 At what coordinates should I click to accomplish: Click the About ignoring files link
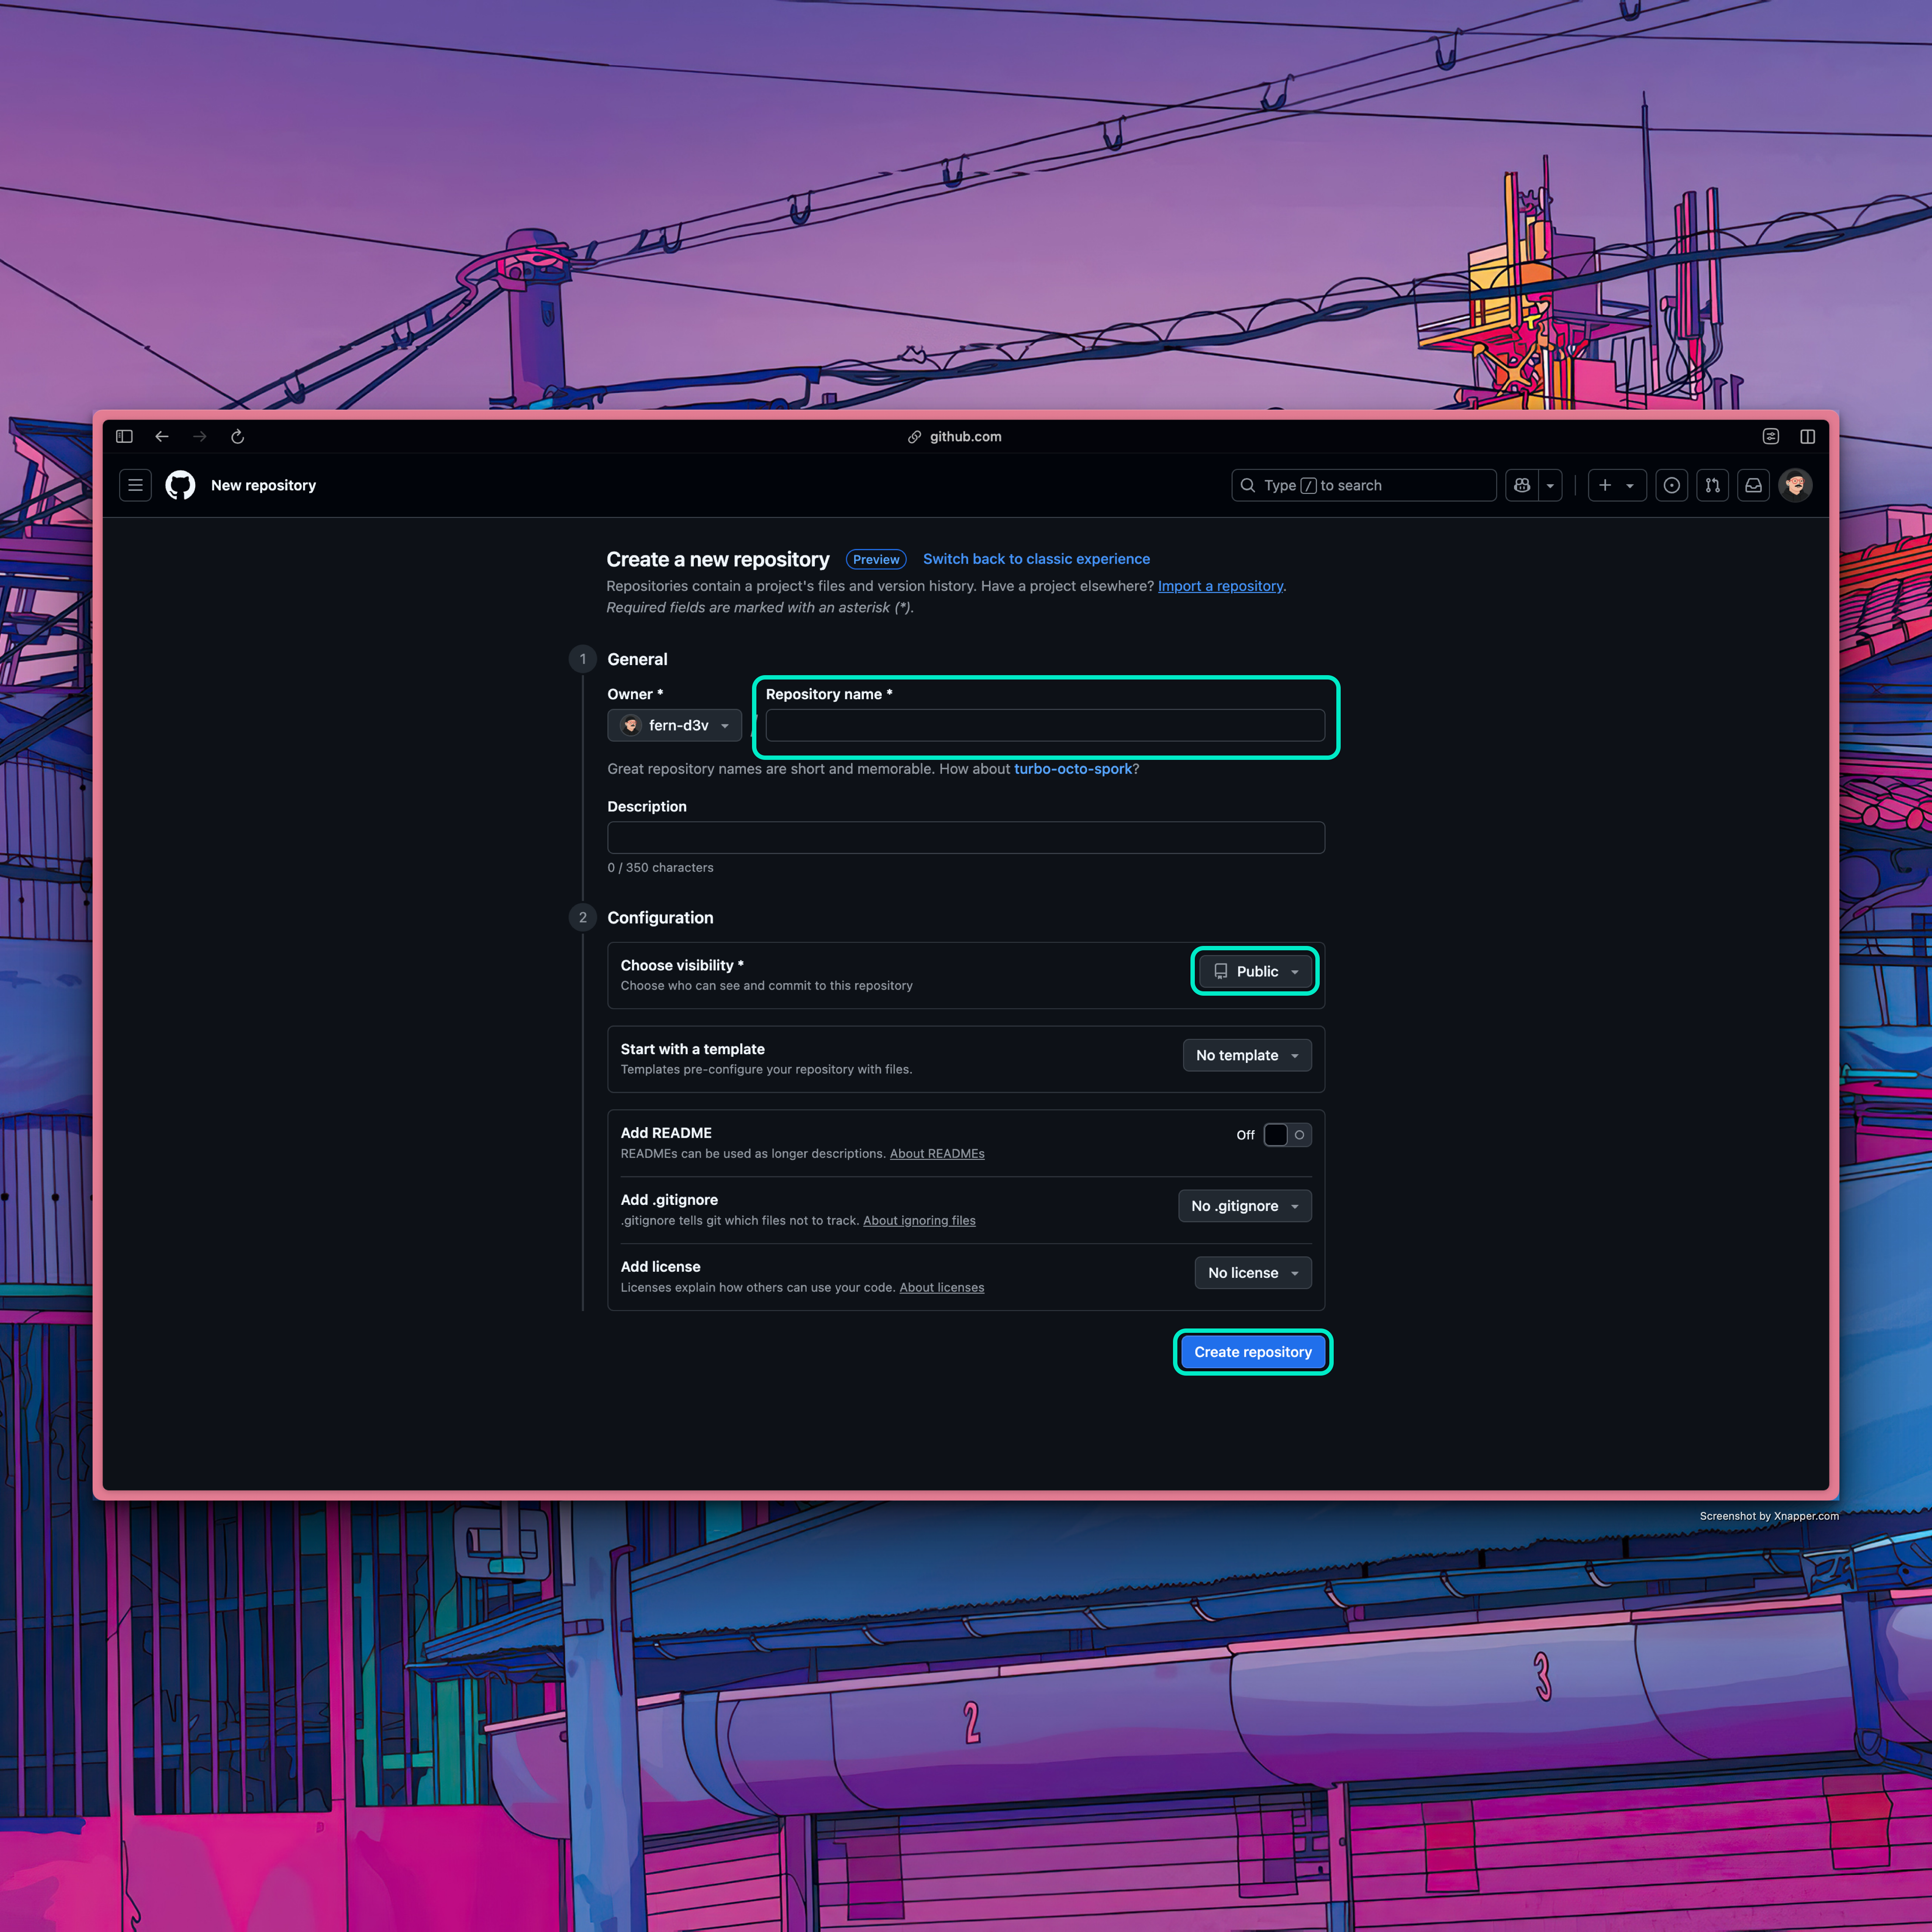[919, 1220]
